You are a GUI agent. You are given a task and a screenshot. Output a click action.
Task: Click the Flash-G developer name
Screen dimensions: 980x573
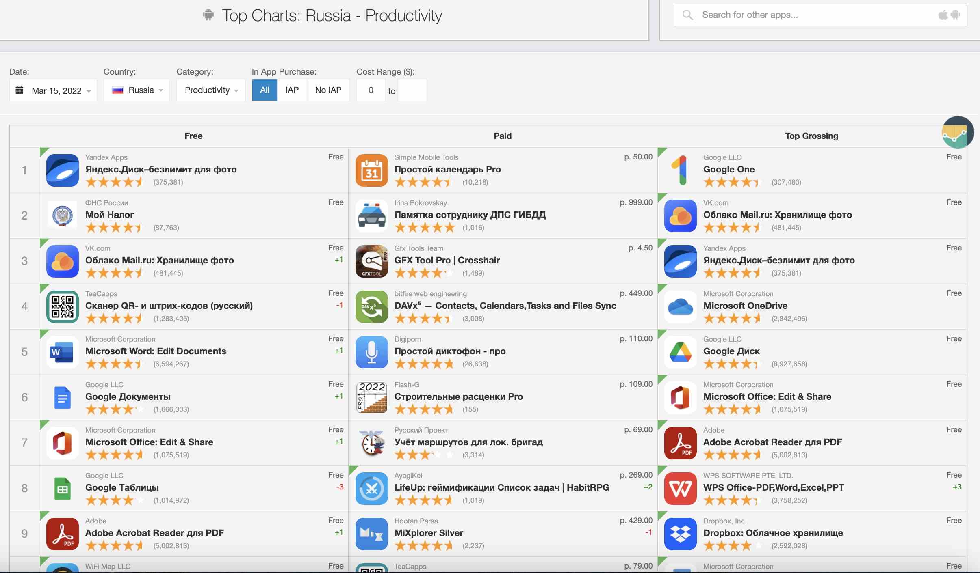[407, 384]
